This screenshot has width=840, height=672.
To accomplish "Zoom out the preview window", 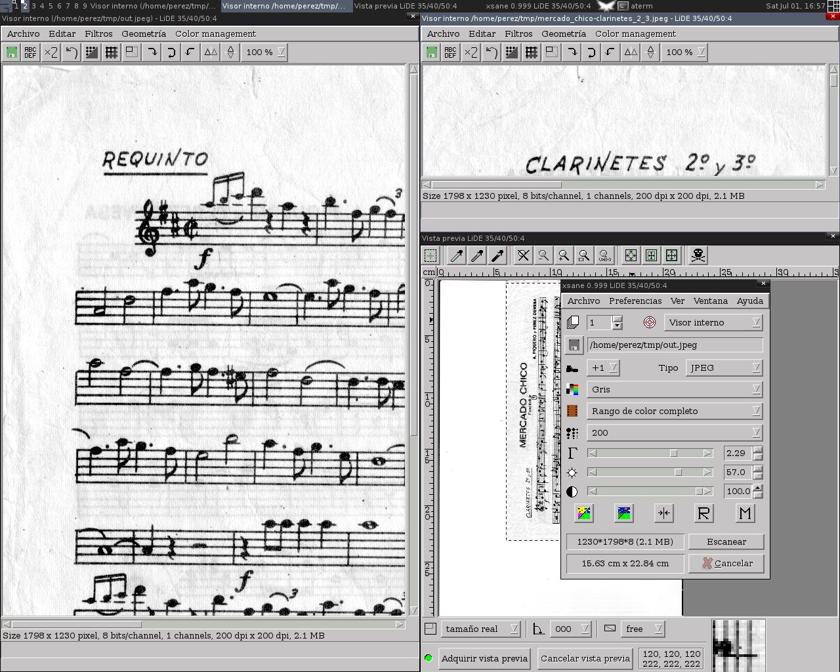I will click(543, 255).
